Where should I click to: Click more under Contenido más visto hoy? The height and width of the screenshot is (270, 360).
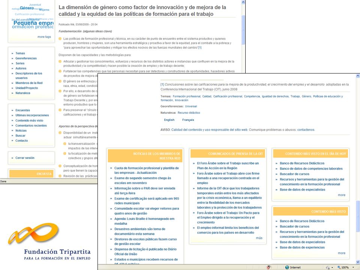[x=341, y=195]
